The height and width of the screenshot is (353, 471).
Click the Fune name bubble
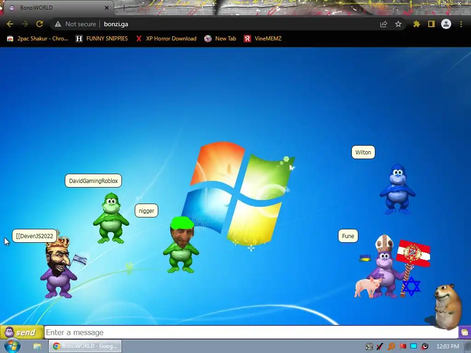pyautogui.click(x=348, y=236)
